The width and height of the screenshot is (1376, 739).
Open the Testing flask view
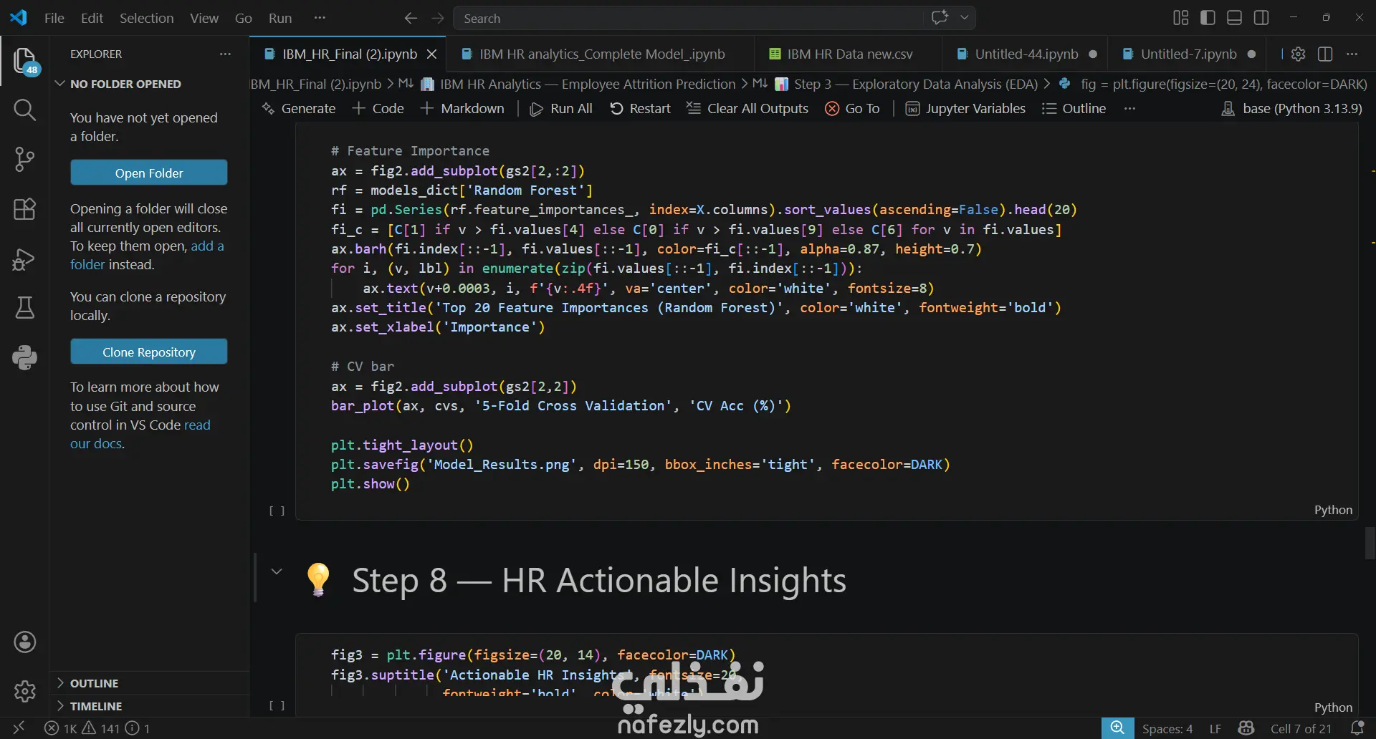click(x=25, y=308)
